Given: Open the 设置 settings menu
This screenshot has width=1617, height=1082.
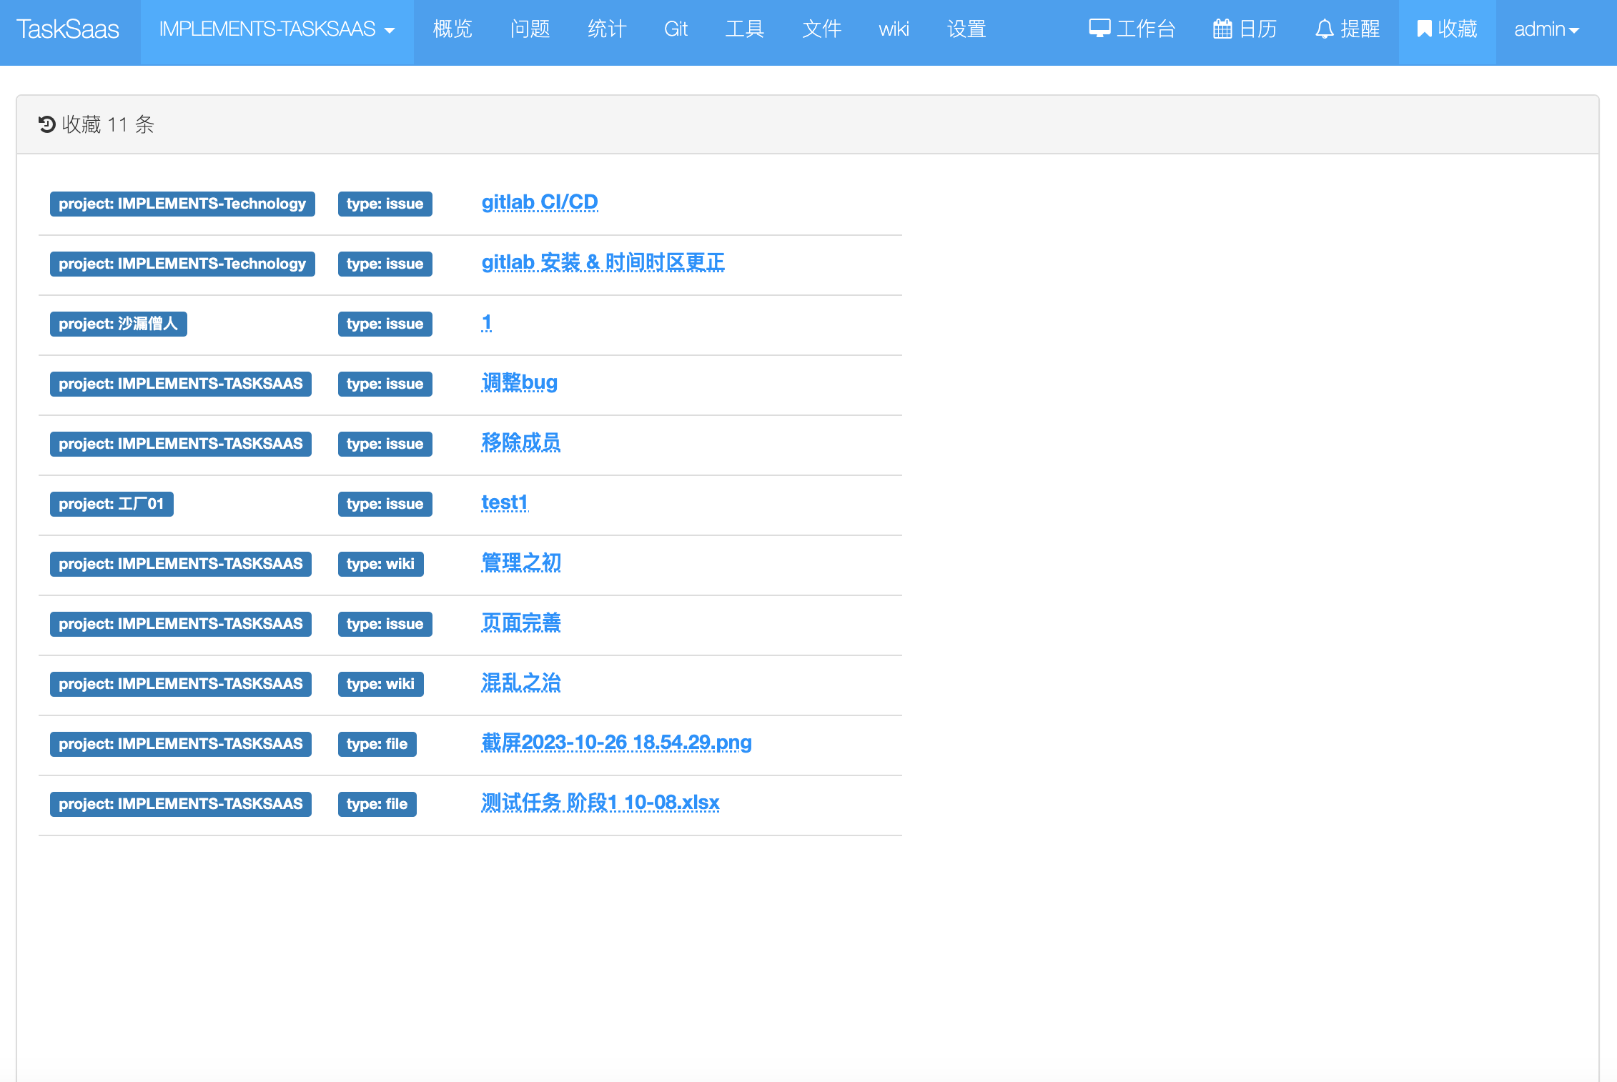Looking at the screenshot, I should coord(966,29).
